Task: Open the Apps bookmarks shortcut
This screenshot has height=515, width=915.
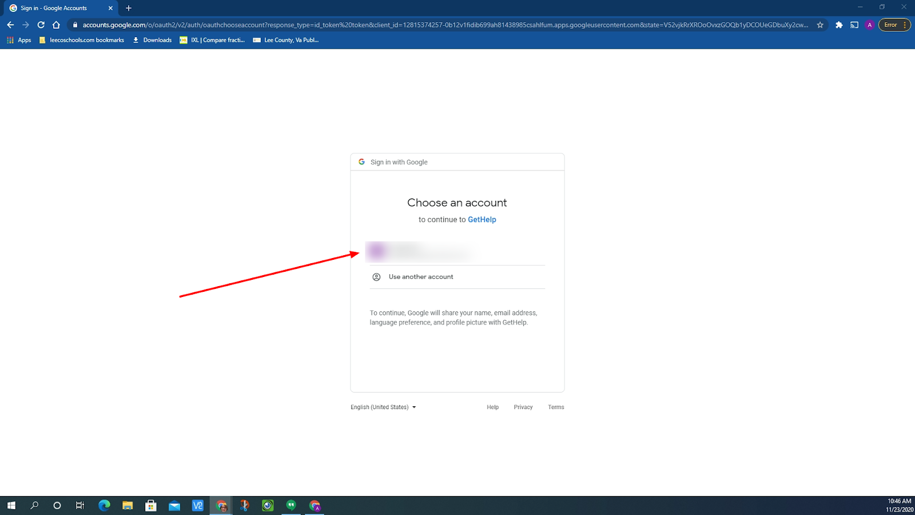Action: tap(19, 40)
